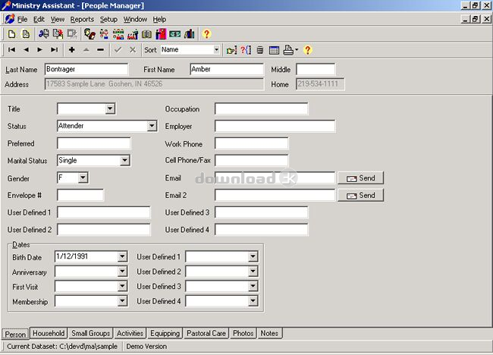Screen dimensions: 493x355
Task: Open the Sort Name dropdown
Action: (x=216, y=49)
